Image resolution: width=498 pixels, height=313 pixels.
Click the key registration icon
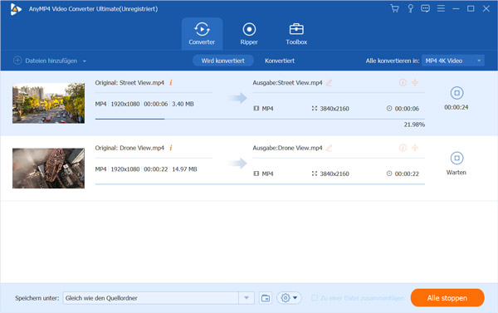(410, 8)
